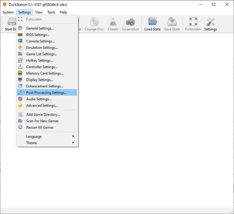Image resolution: width=234 pixels, height=214 pixels.
Task: Expand the Language submenu
Action: point(34,136)
